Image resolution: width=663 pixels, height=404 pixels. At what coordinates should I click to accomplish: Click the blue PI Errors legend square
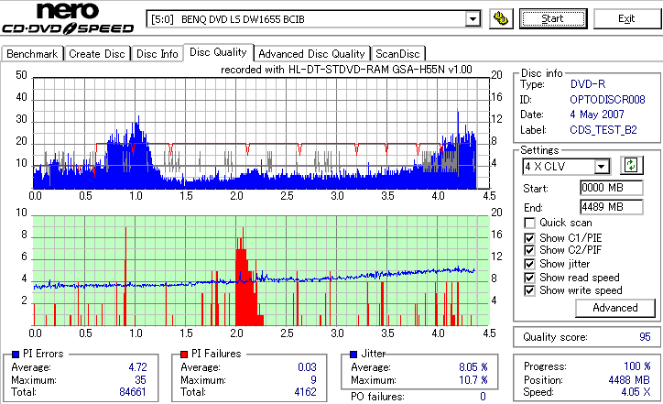[x=16, y=355]
